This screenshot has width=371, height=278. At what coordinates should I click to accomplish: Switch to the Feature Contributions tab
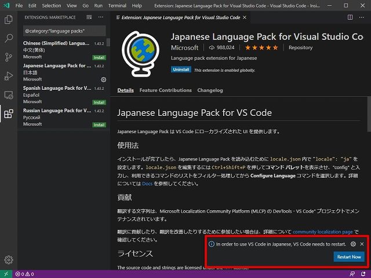pos(165,90)
